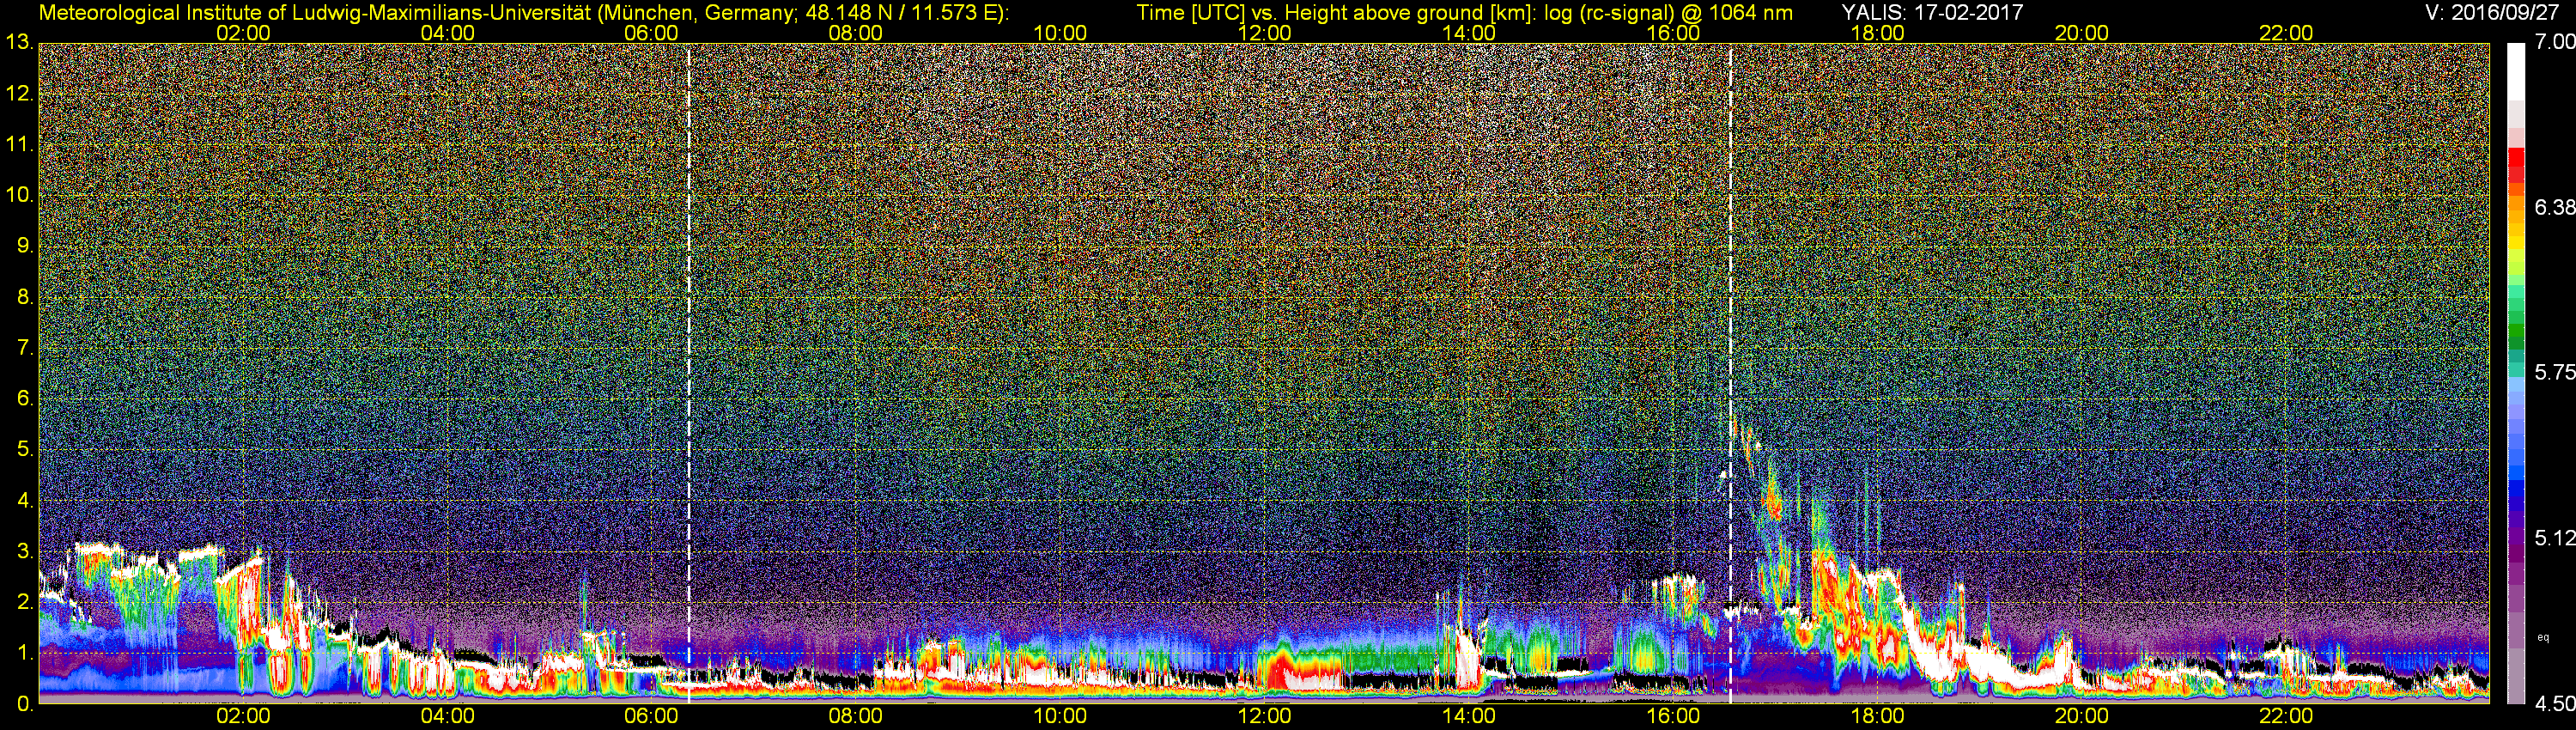Screen dimensions: 2576x730
Task: Click the white top segment of the colorbar
Action: tap(2516, 70)
